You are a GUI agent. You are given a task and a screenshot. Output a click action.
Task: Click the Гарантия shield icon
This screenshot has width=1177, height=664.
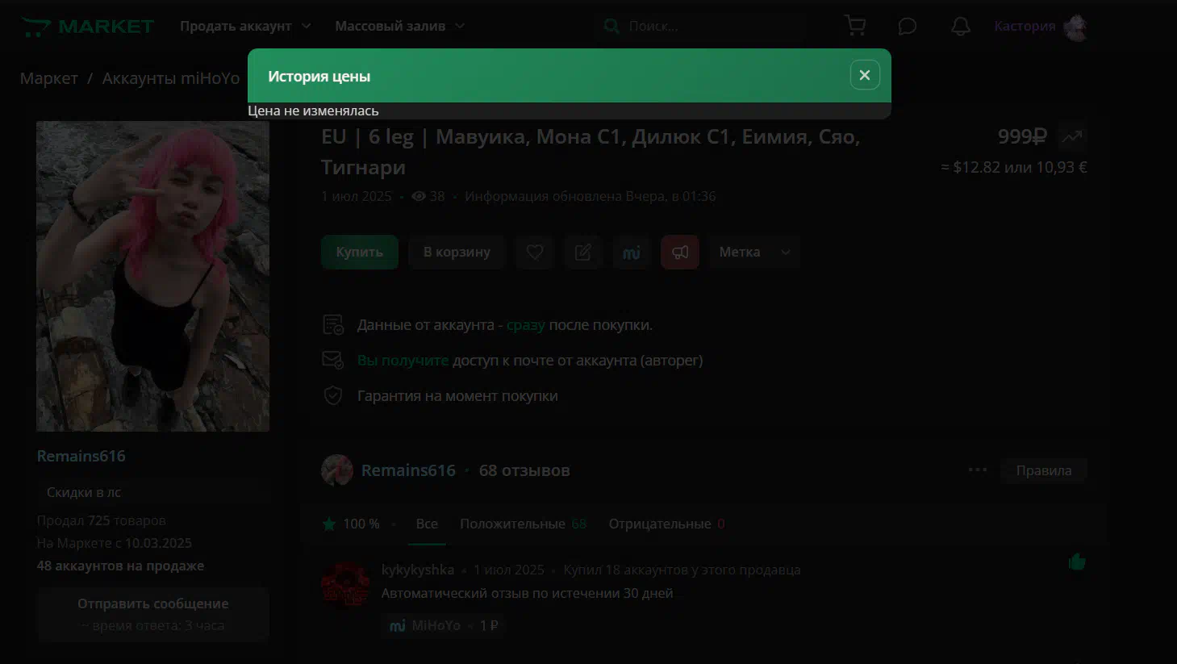(333, 395)
